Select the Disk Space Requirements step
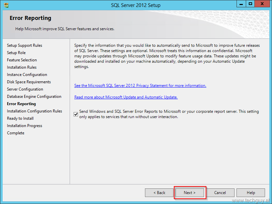Viewport: 272px width, 204px height. 29,82
